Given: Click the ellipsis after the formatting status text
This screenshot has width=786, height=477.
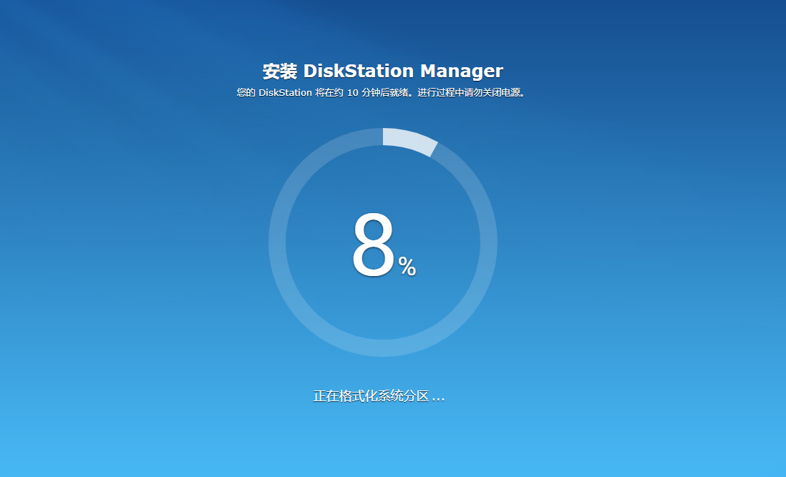Looking at the screenshot, I should pos(438,397).
